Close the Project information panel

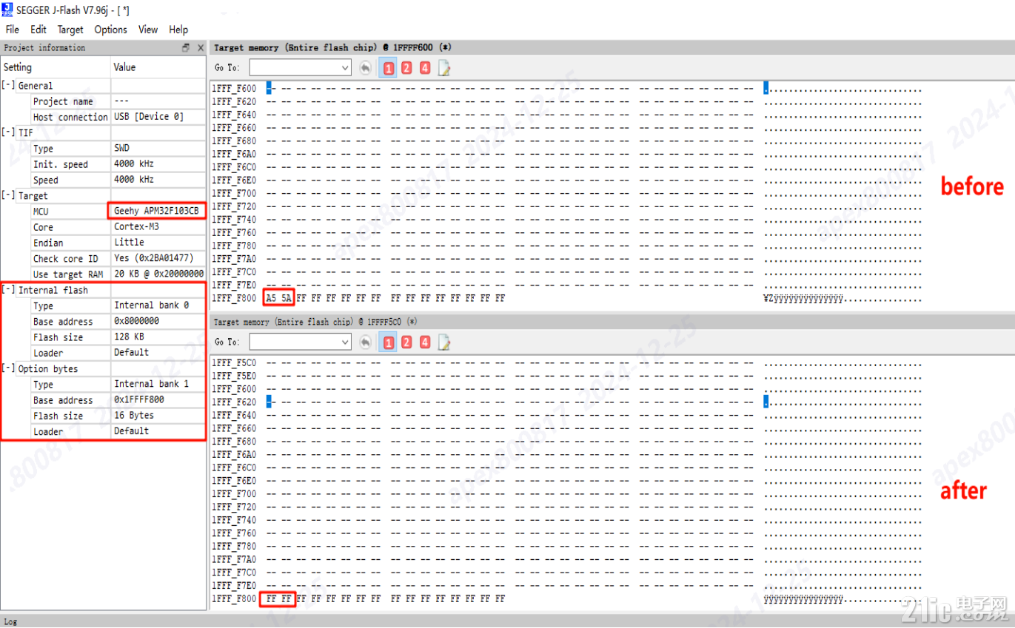(x=200, y=48)
